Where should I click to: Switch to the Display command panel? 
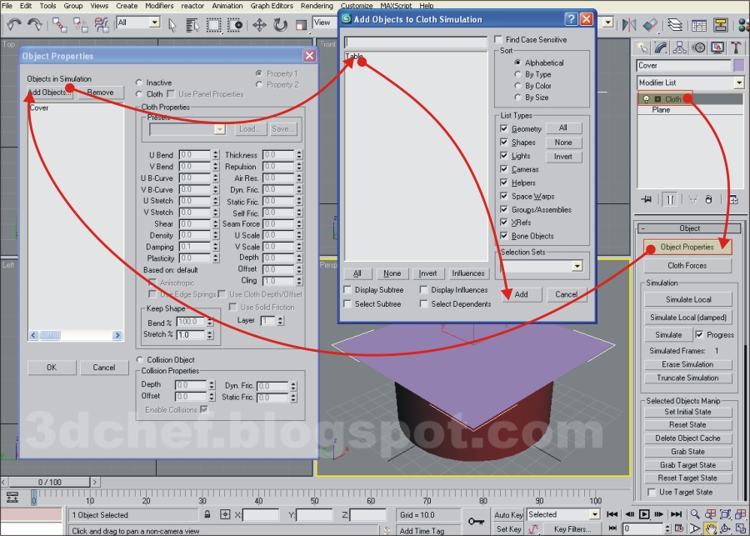coord(717,48)
